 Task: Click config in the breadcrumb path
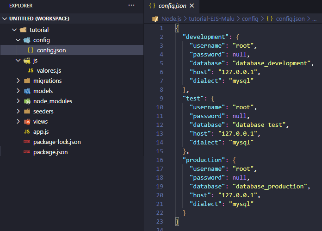coord(250,19)
